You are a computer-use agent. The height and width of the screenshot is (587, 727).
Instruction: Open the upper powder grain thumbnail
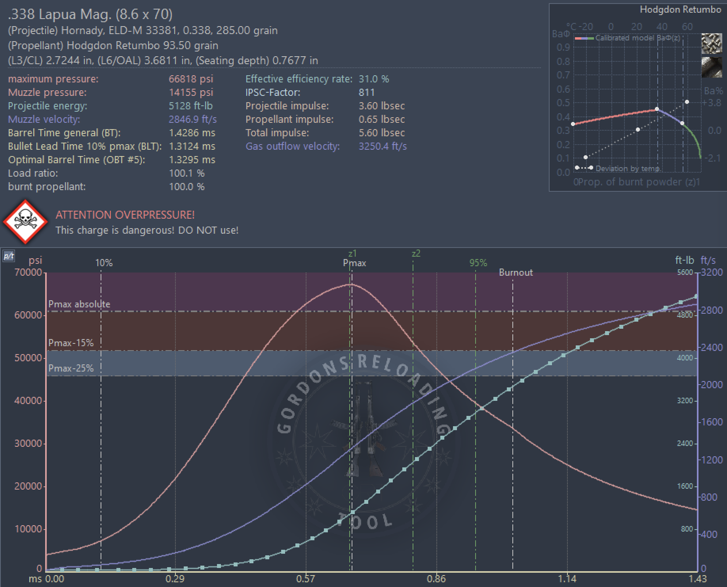tap(711, 44)
